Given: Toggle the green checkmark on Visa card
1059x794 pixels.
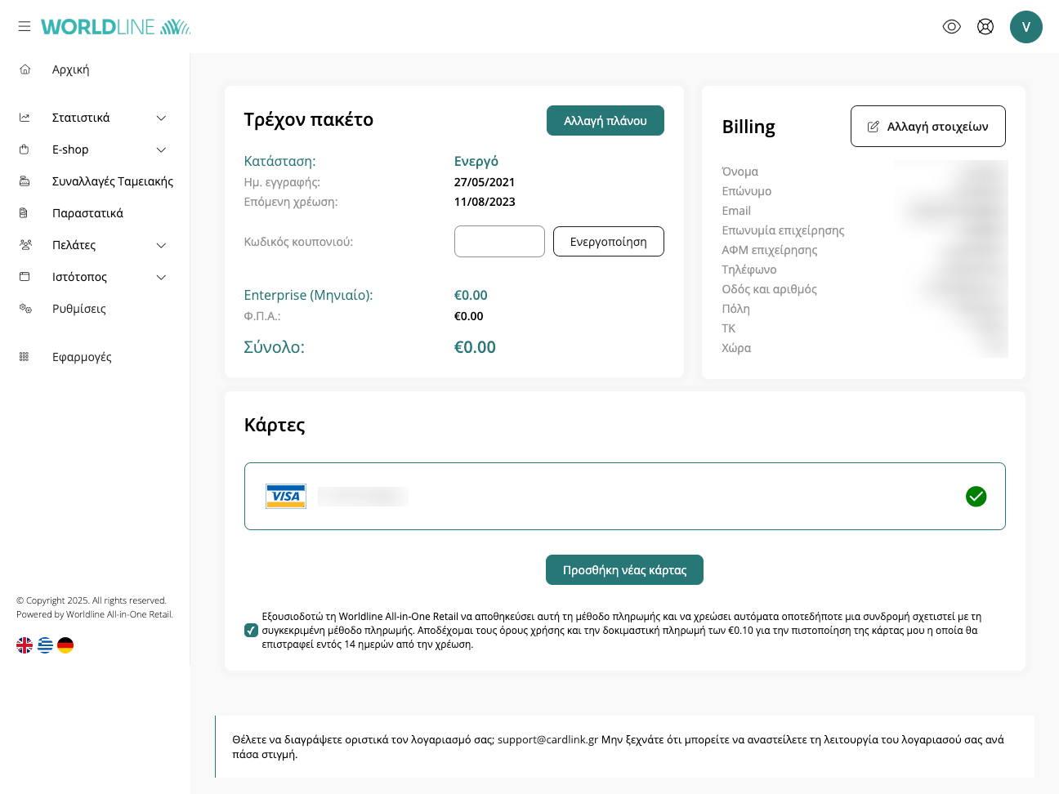Looking at the screenshot, I should [x=976, y=497].
